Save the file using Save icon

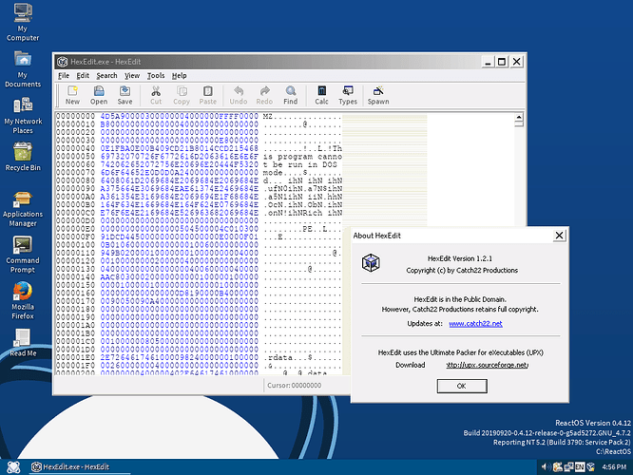tap(125, 95)
